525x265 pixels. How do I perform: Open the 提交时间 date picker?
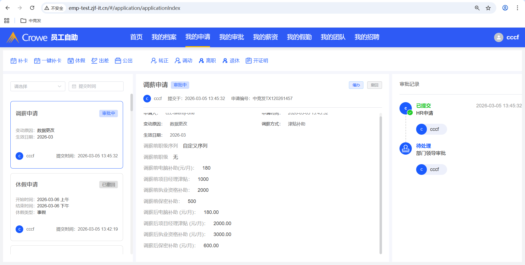96,86
